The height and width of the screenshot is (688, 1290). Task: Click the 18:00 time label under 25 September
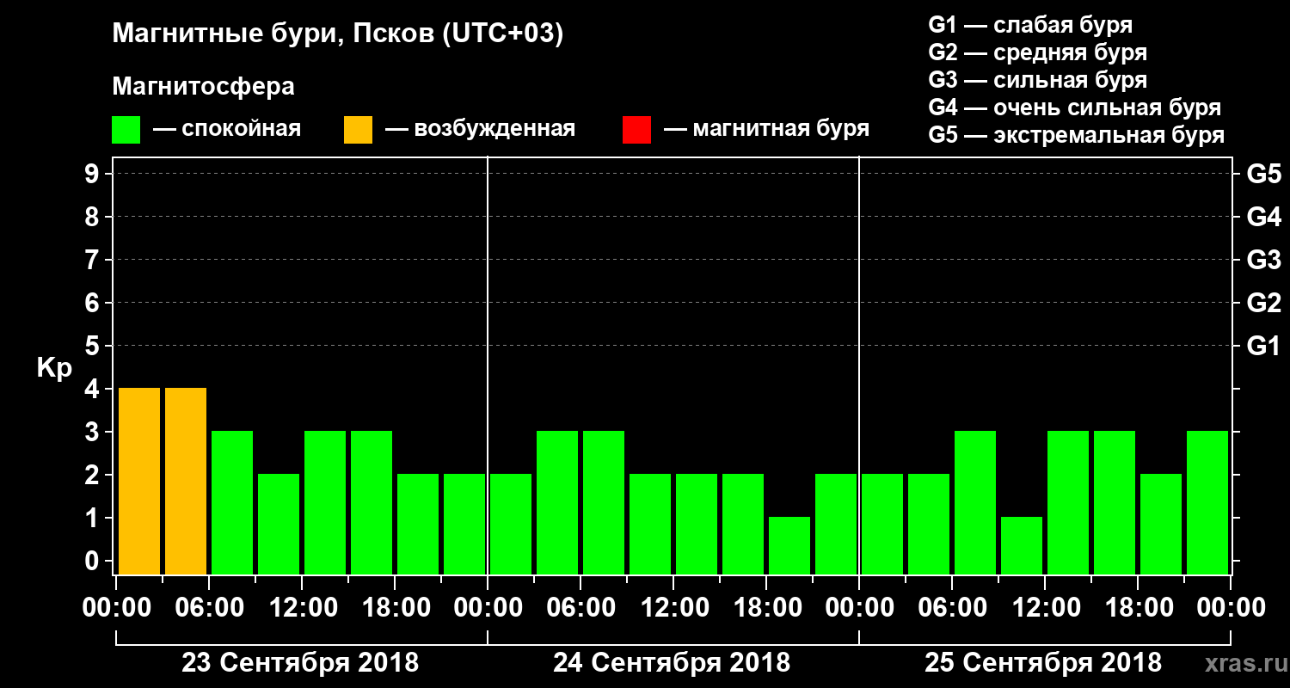point(1138,608)
